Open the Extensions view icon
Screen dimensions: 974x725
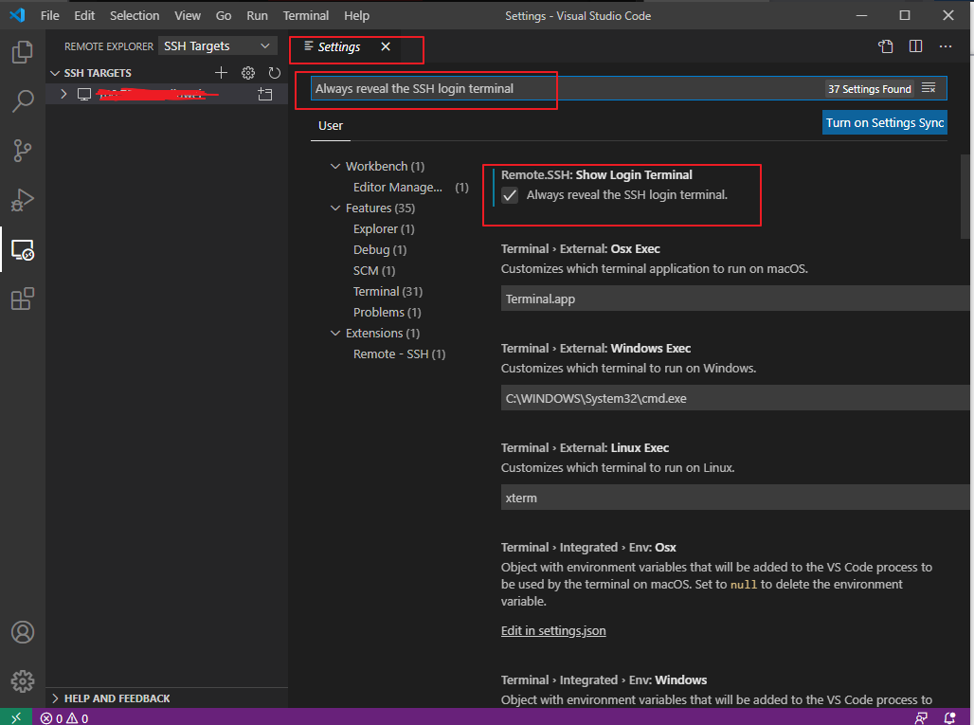point(23,299)
